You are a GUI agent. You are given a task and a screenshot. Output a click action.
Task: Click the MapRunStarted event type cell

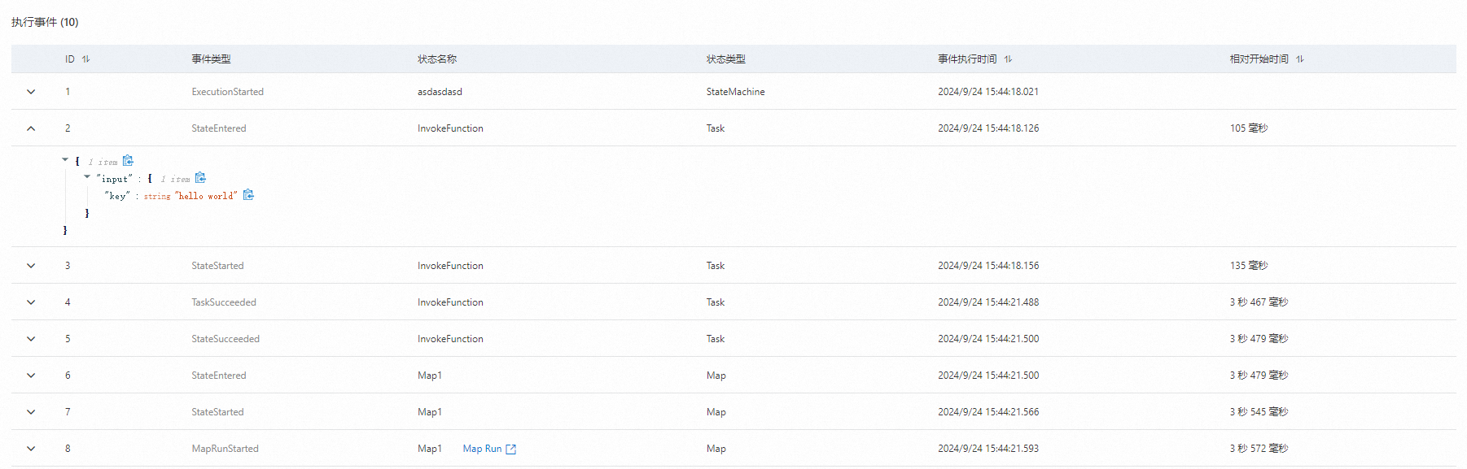pos(225,449)
